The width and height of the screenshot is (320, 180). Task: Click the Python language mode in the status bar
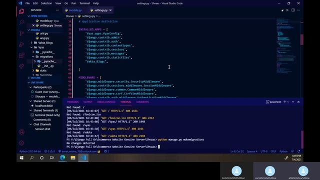(x=283, y=151)
